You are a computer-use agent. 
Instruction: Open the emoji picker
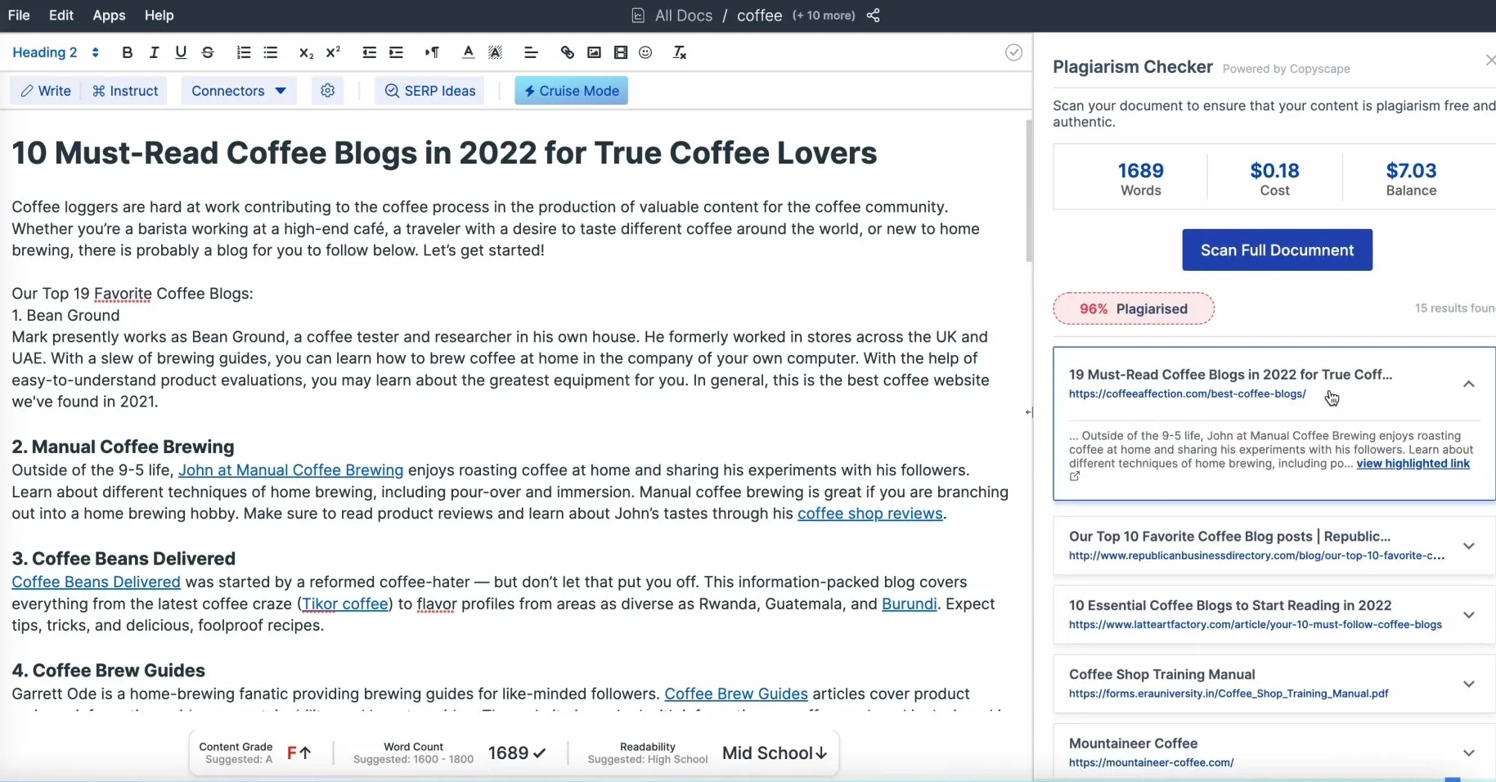point(645,52)
